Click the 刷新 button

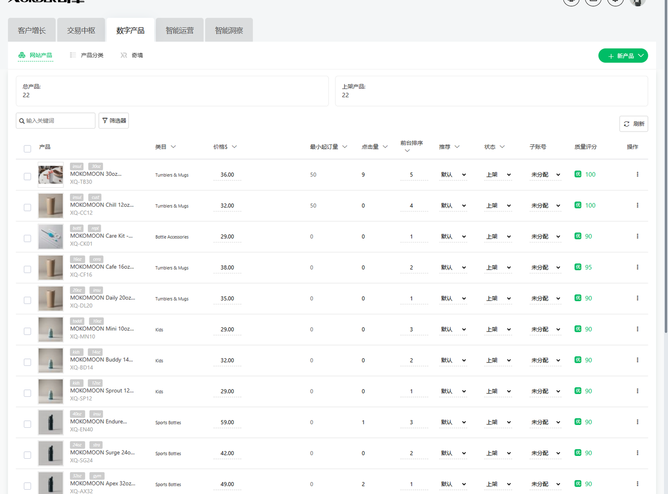[x=634, y=124]
